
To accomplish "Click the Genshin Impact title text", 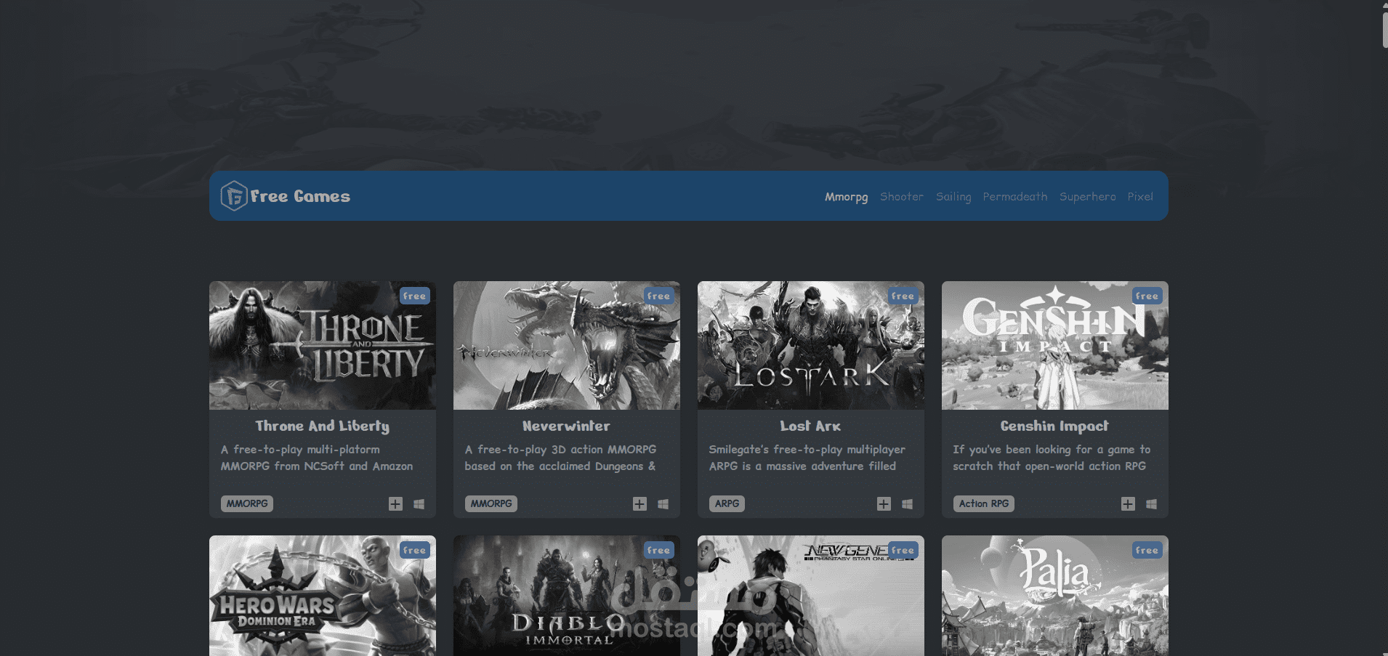I will (x=1055, y=426).
